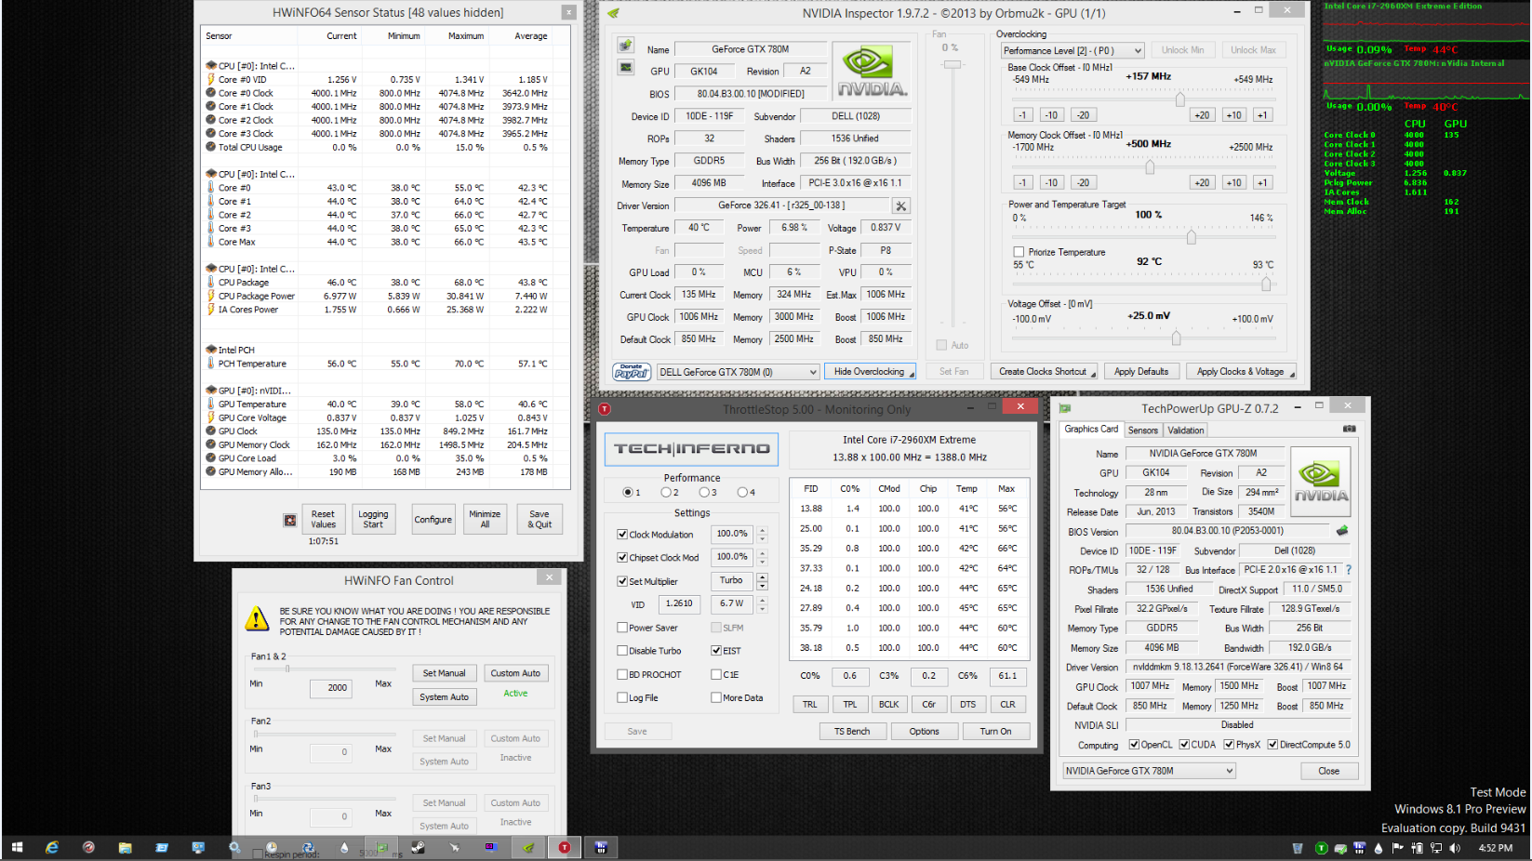Click the volume speaker tray icon
Screen dimensions: 1532x861
point(1455,848)
